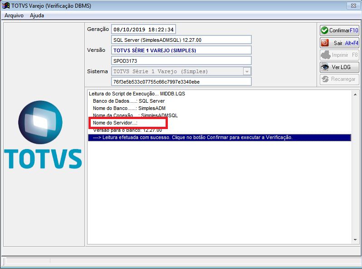Click the application icon in the title bar
The image size is (362, 269).
pos(5,5)
